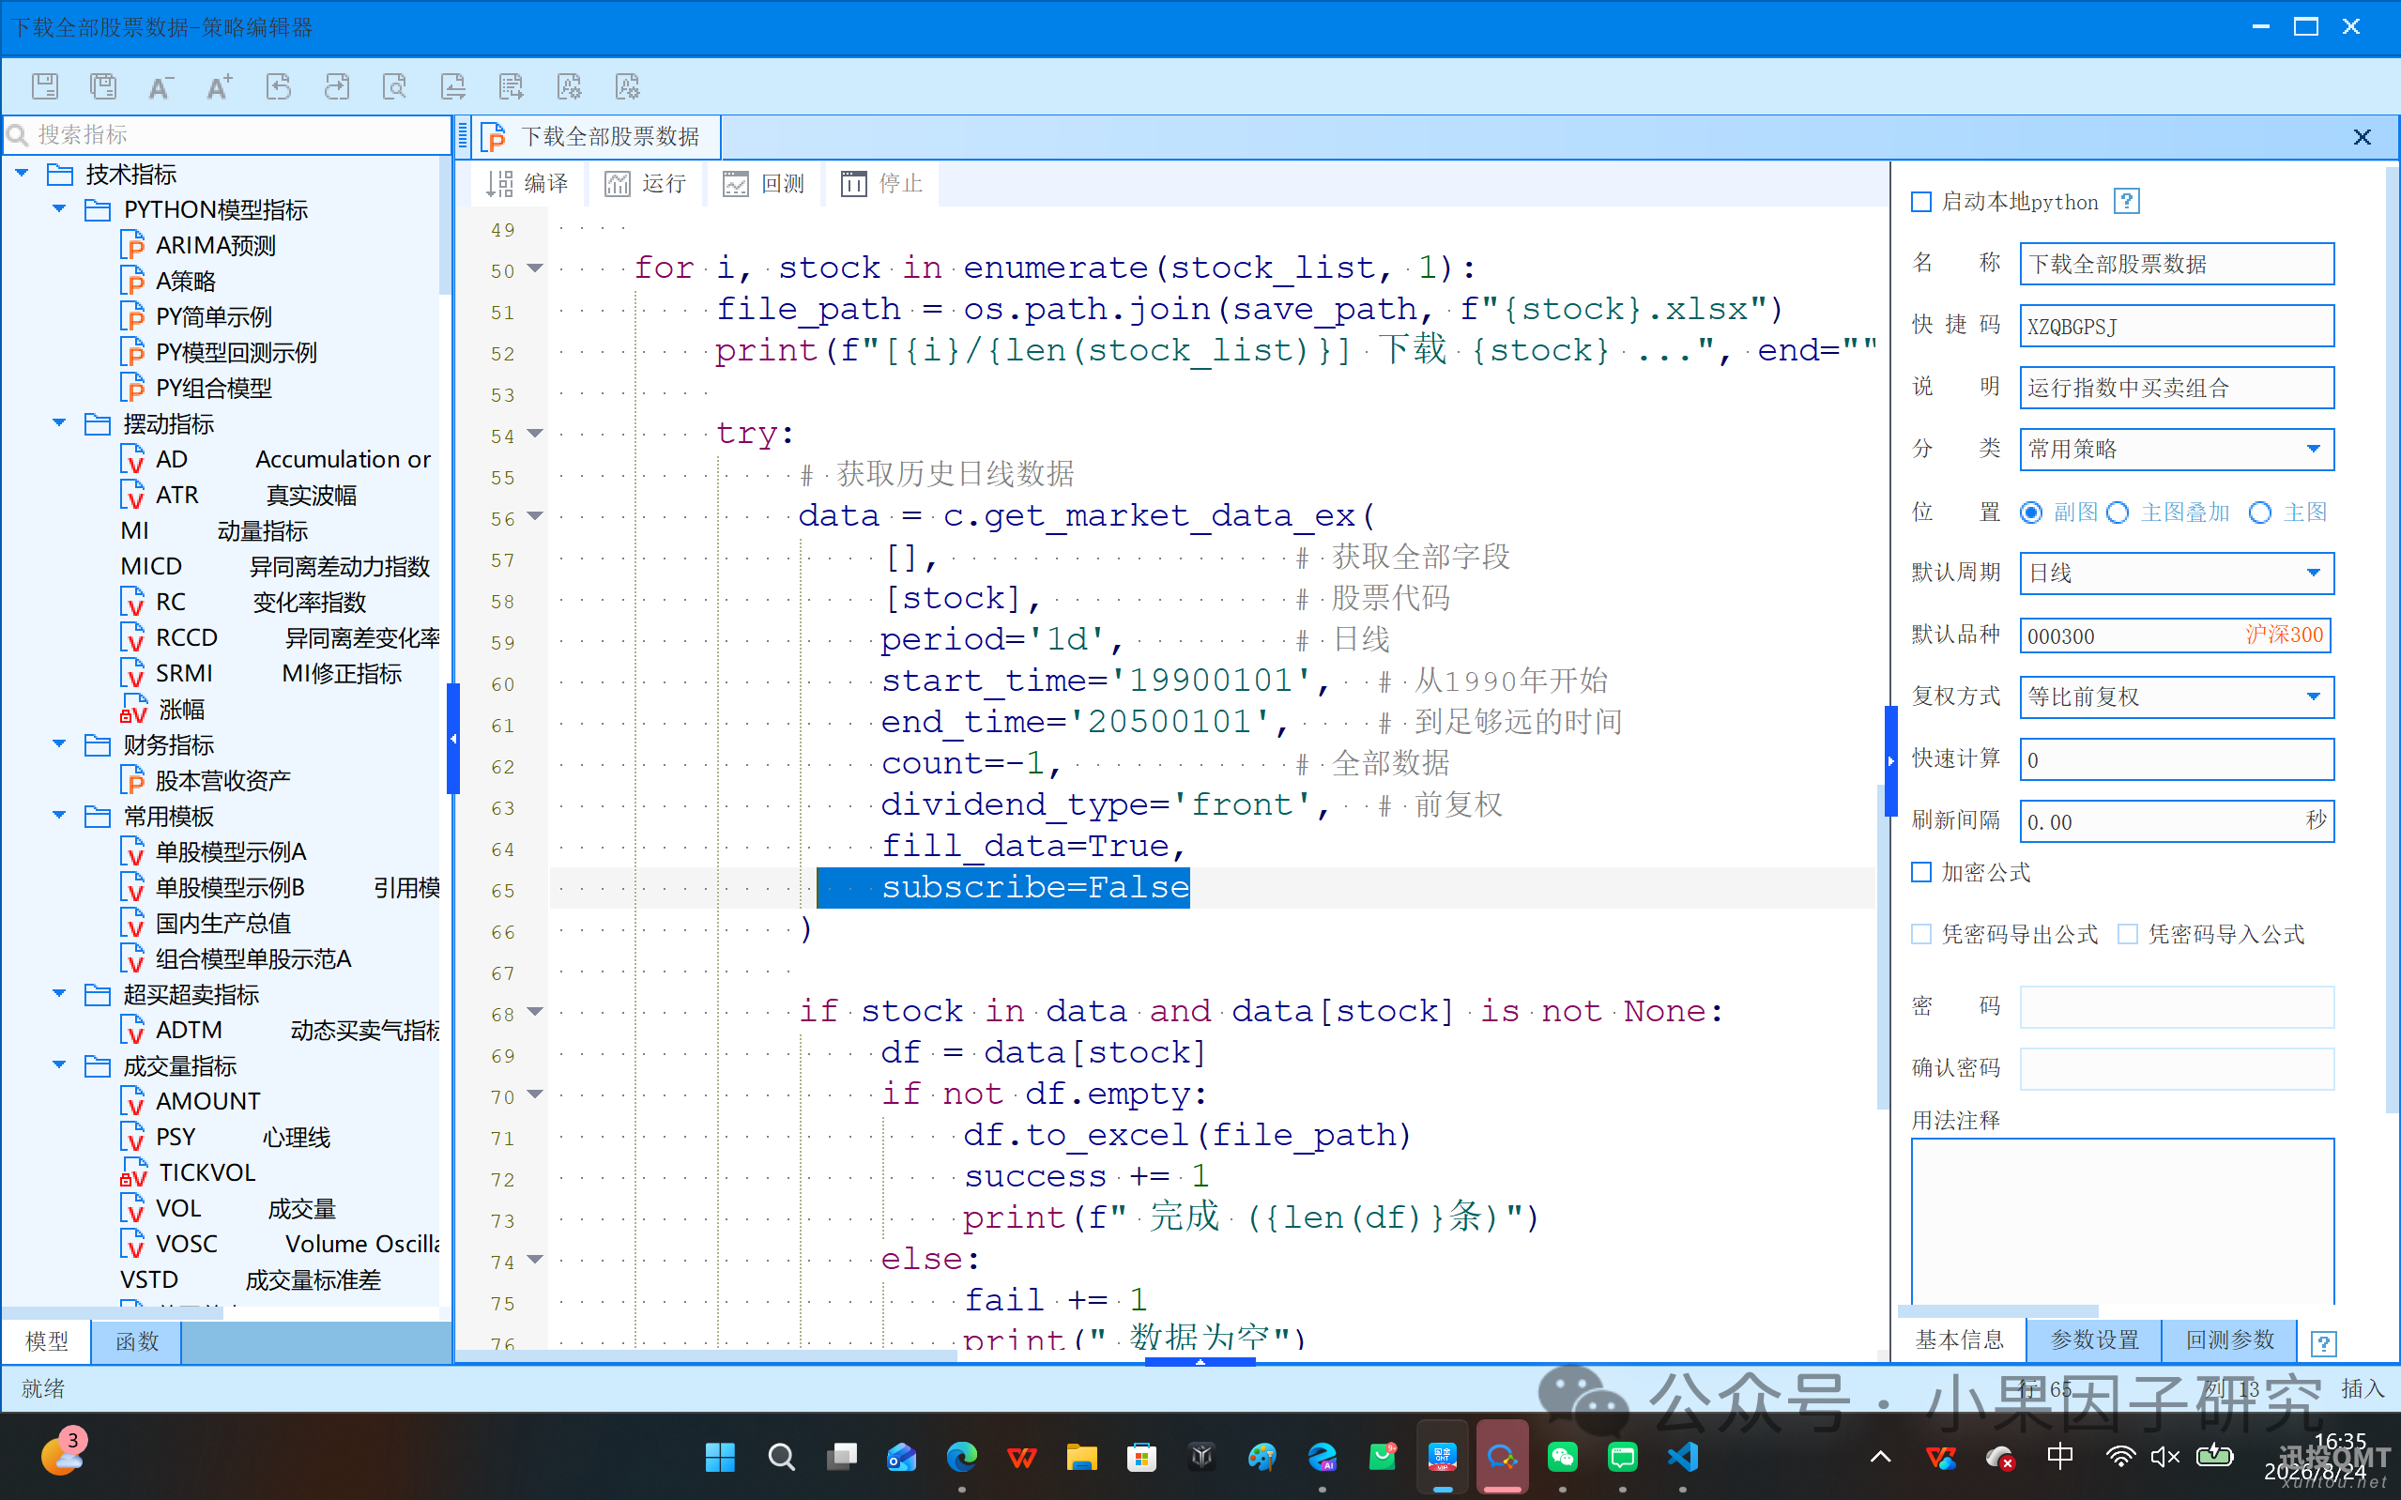2401x1500 pixels.
Task: Click the help icon beside 启动本地python
Action: tap(2126, 202)
